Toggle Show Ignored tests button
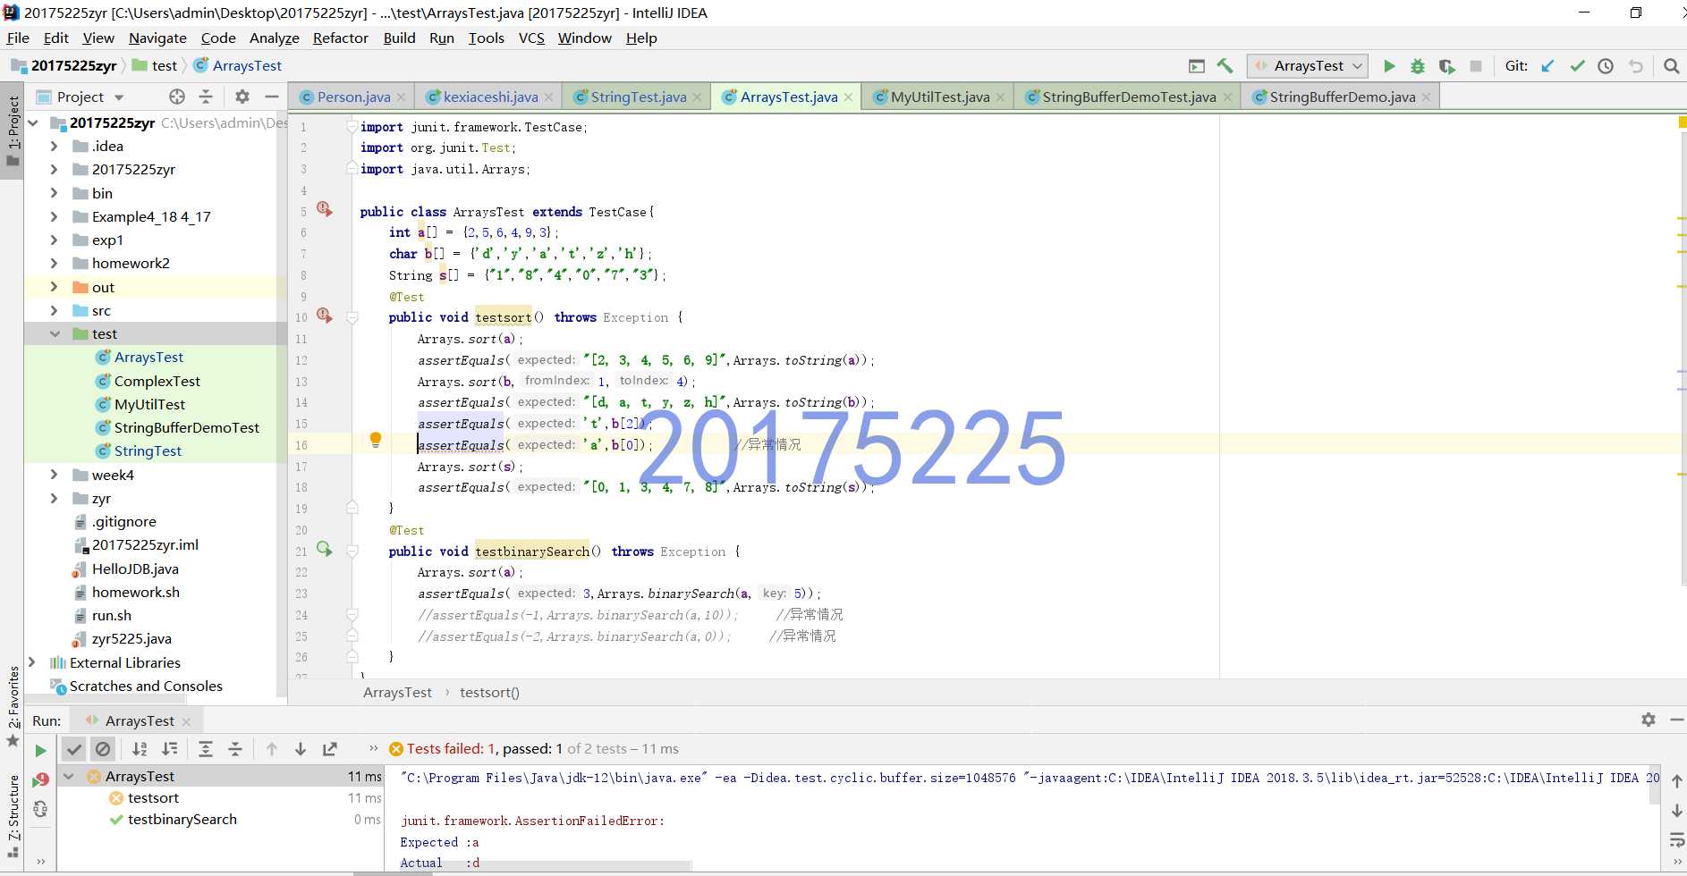Image resolution: width=1687 pixels, height=876 pixels. [103, 749]
